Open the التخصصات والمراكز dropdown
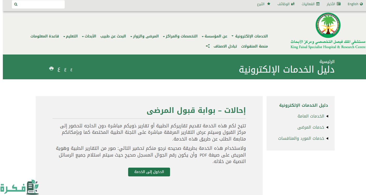Image resolution: width=366 pixels, height=195 pixels. (180, 36)
